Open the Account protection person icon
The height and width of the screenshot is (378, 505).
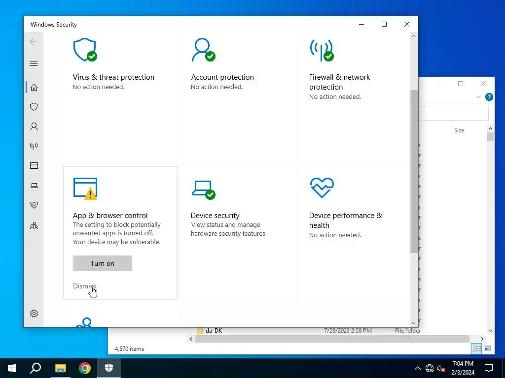203,50
